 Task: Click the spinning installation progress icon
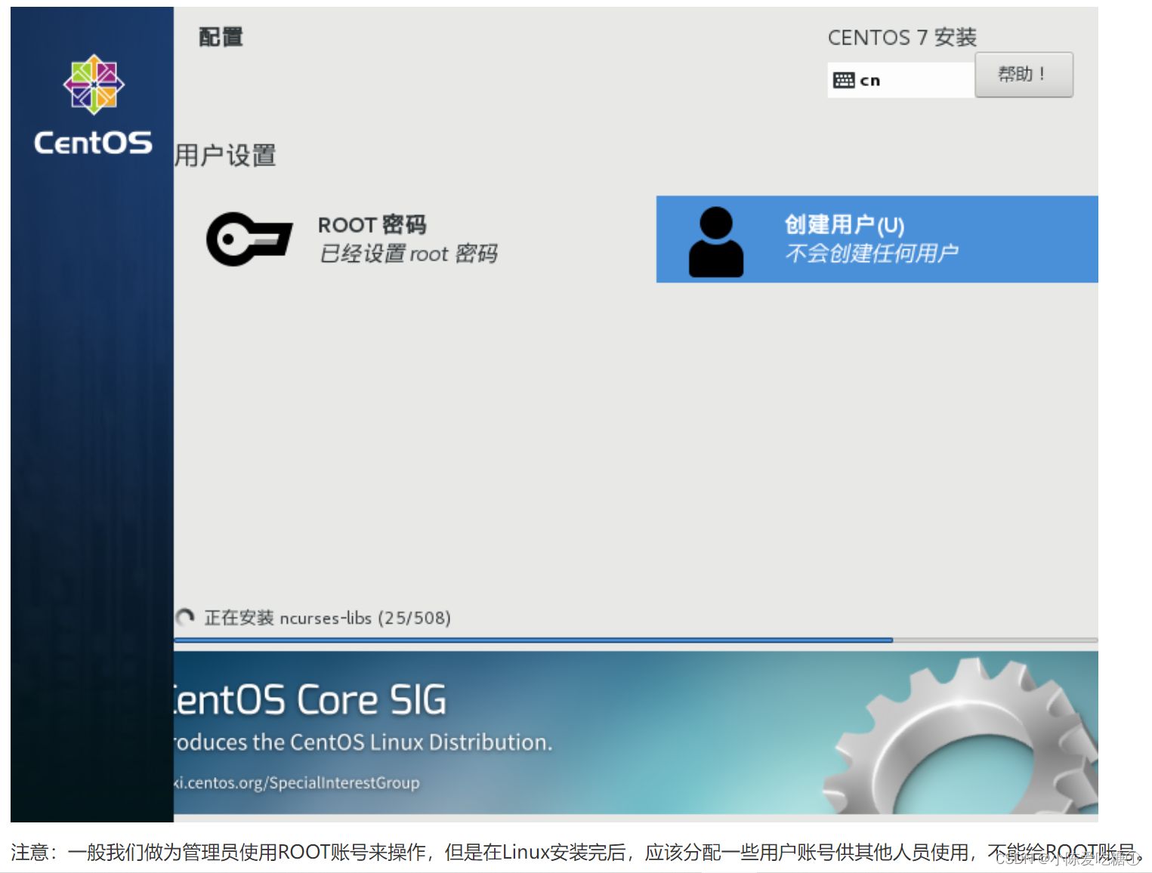click(185, 618)
